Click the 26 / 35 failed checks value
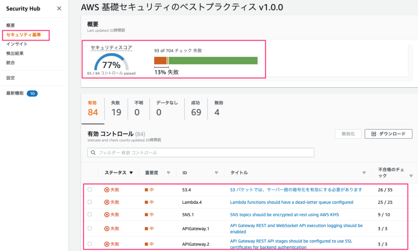418x251 pixels. tap(385, 190)
